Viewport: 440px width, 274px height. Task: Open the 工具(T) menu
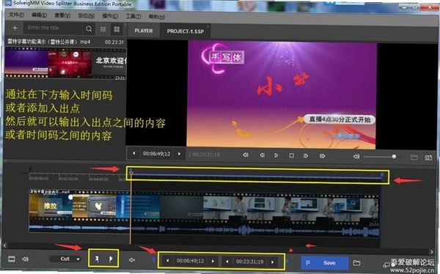[133, 16]
